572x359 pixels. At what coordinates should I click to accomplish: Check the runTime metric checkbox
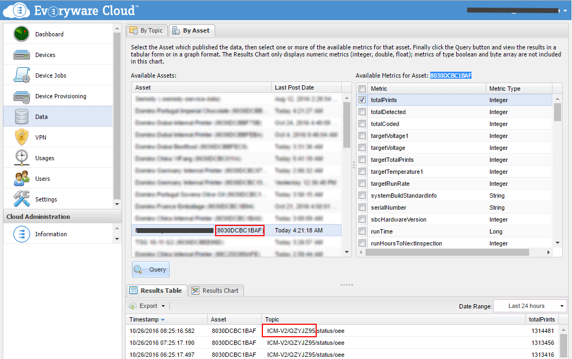click(362, 231)
